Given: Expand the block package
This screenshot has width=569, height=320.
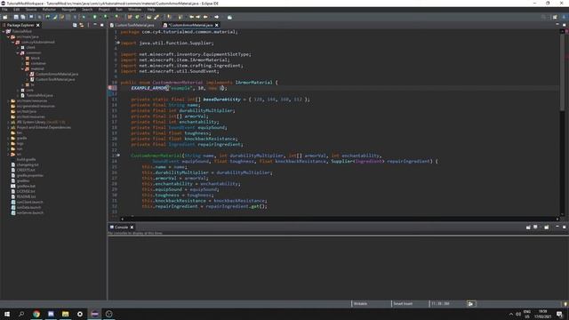Looking at the screenshot, I should click(22, 58).
